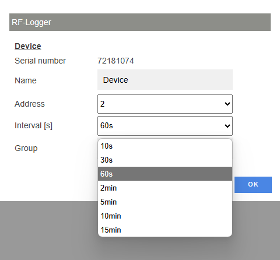
Task: Pick the 15min interval option
Action: (165, 230)
